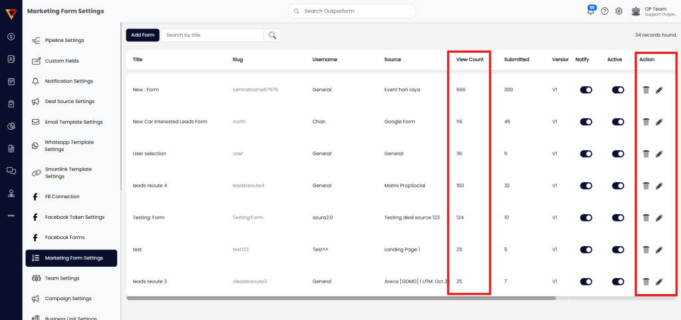Image resolution: width=681 pixels, height=320 pixels.
Task: Toggle Notify for 'New : Form'
Action: [586, 90]
